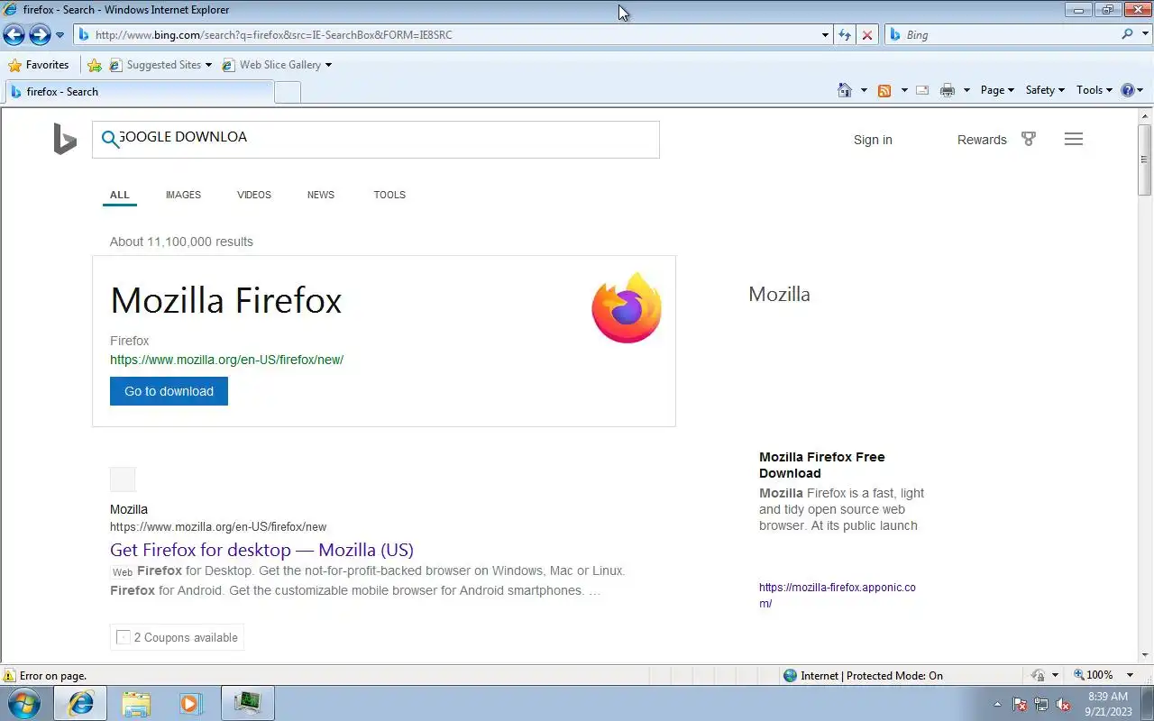Select the ALL results tab
1154x721 pixels.
[120, 195]
